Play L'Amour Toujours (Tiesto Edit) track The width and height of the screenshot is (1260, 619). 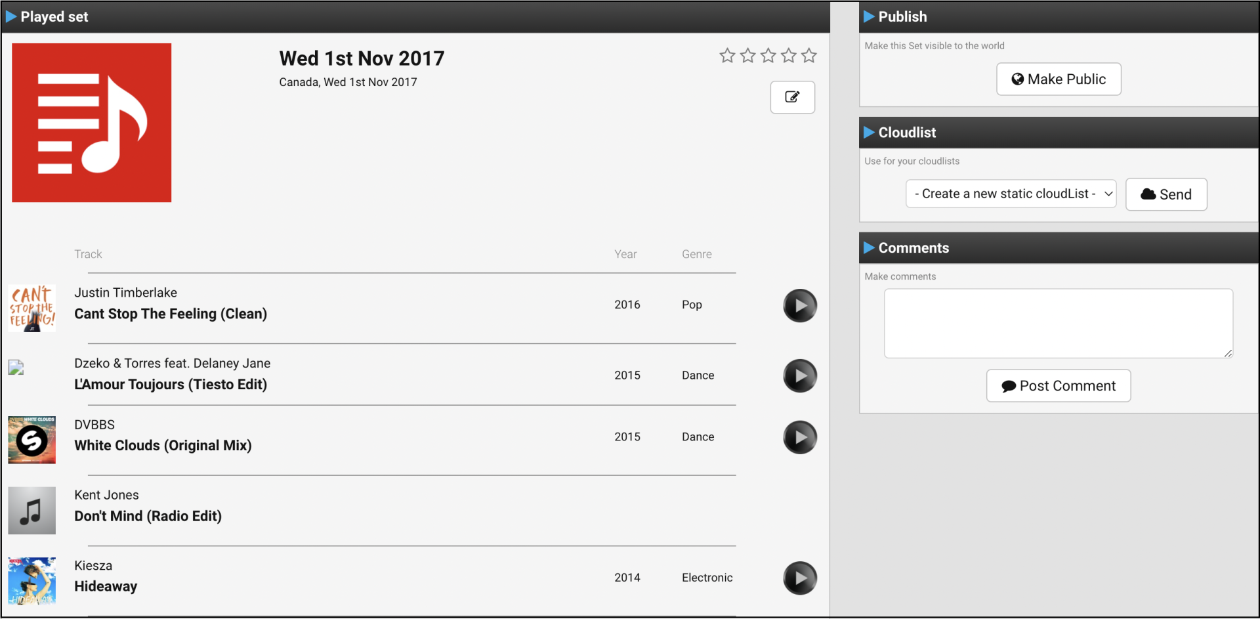(799, 376)
